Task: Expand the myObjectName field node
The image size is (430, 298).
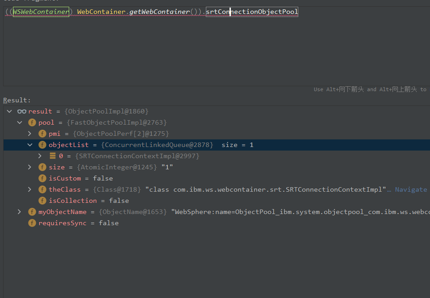Action: pyautogui.click(x=19, y=212)
